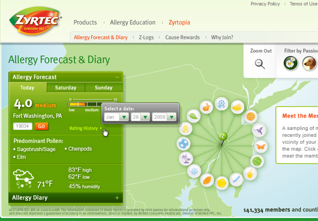Switch to the Saturday forecast tab
318x221 pixels.
[x=66, y=87]
